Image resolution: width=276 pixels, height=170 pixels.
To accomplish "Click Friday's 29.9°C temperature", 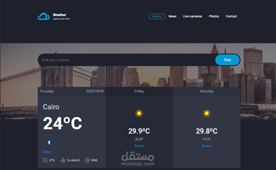I will [139, 131].
